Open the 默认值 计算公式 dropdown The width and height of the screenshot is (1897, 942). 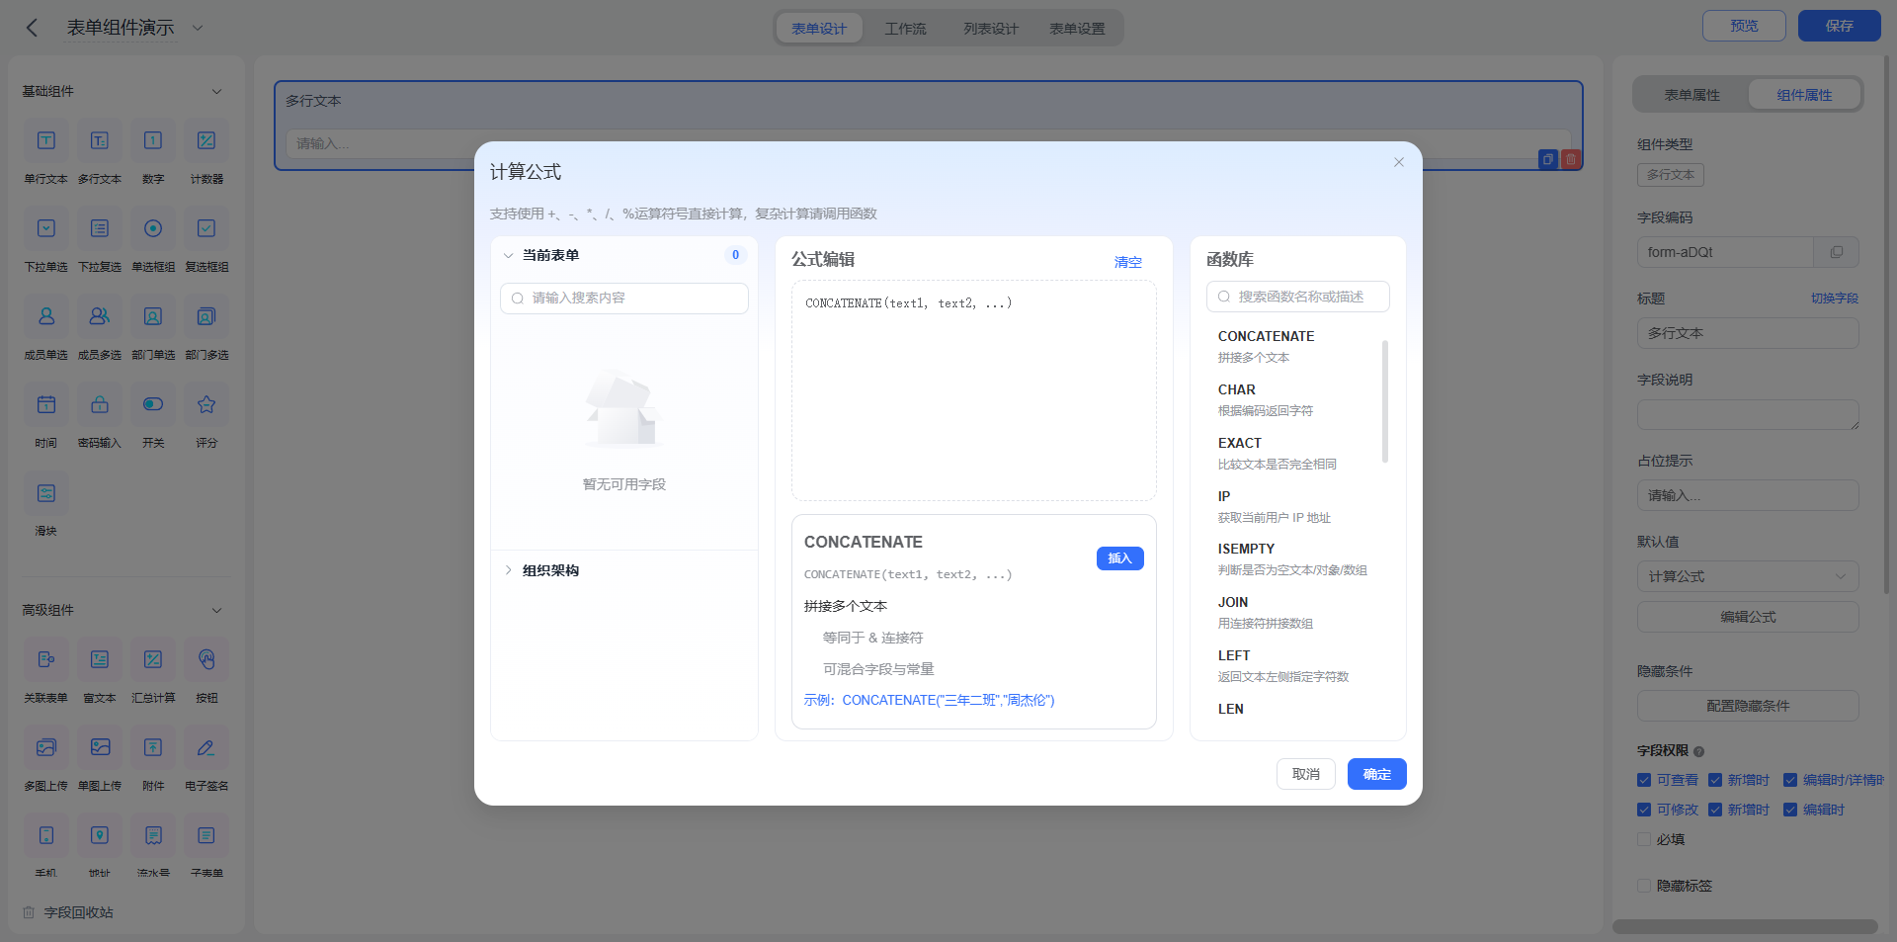pyautogui.click(x=1748, y=576)
